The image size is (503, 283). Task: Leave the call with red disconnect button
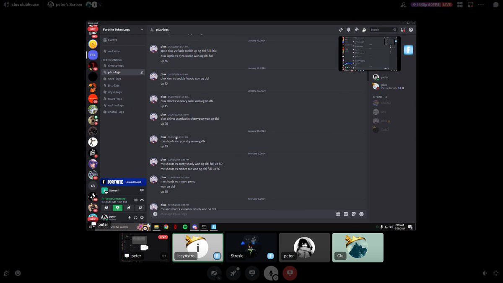tap(290, 273)
